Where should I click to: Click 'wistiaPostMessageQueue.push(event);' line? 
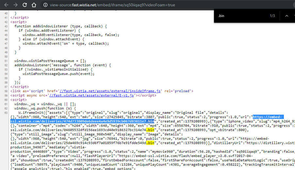(58, 74)
